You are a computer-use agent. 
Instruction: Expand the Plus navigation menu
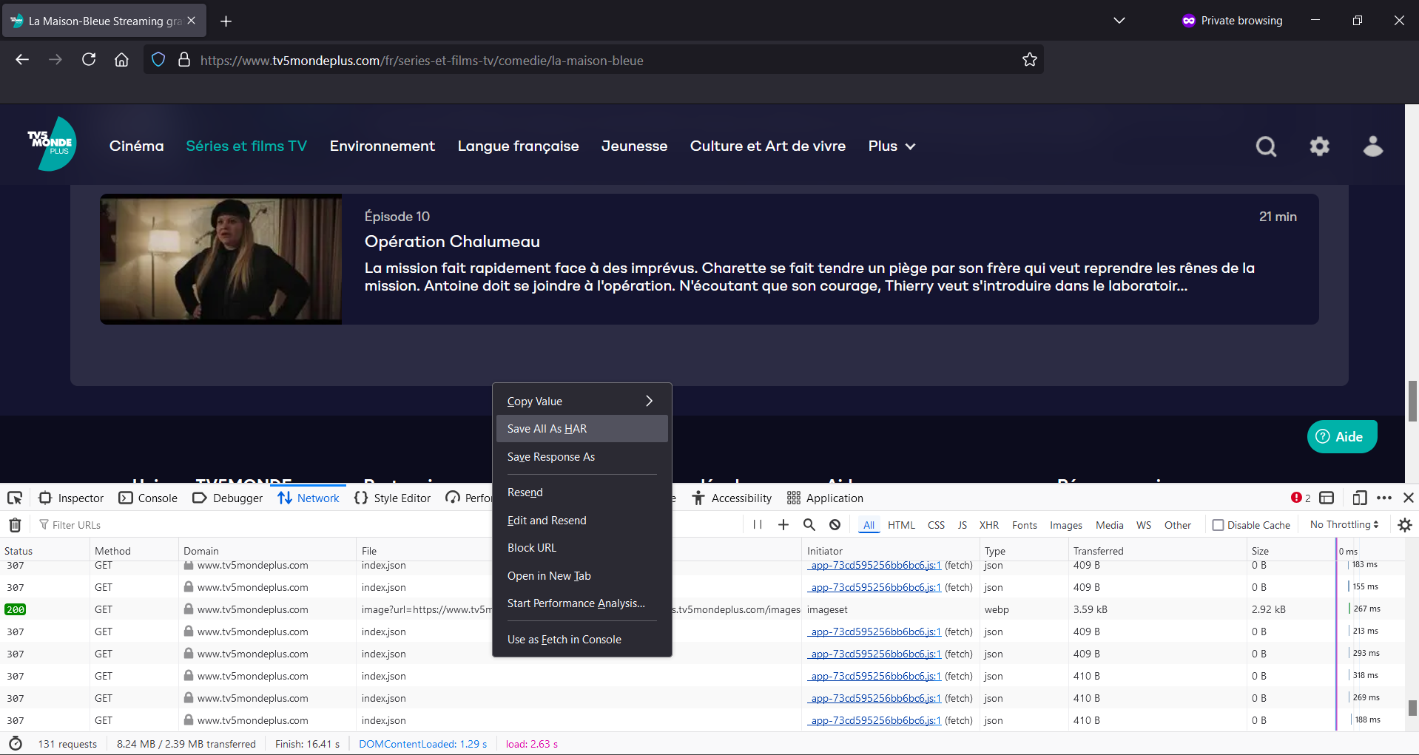pyautogui.click(x=891, y=146)
